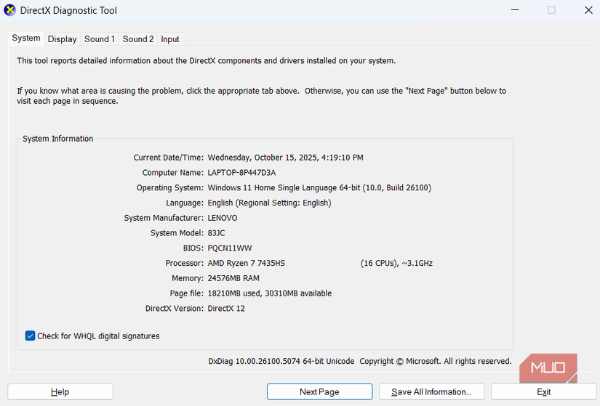This screenshot has height=406, width=600.
Task: Click Save All Information button
Action: (x=432, y=391)
